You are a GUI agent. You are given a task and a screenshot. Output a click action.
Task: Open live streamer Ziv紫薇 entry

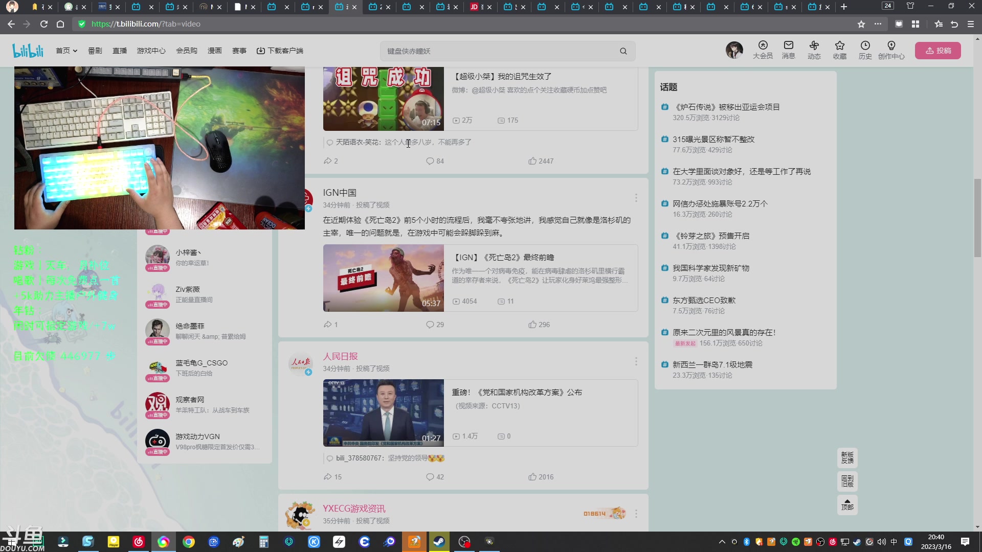205,294
